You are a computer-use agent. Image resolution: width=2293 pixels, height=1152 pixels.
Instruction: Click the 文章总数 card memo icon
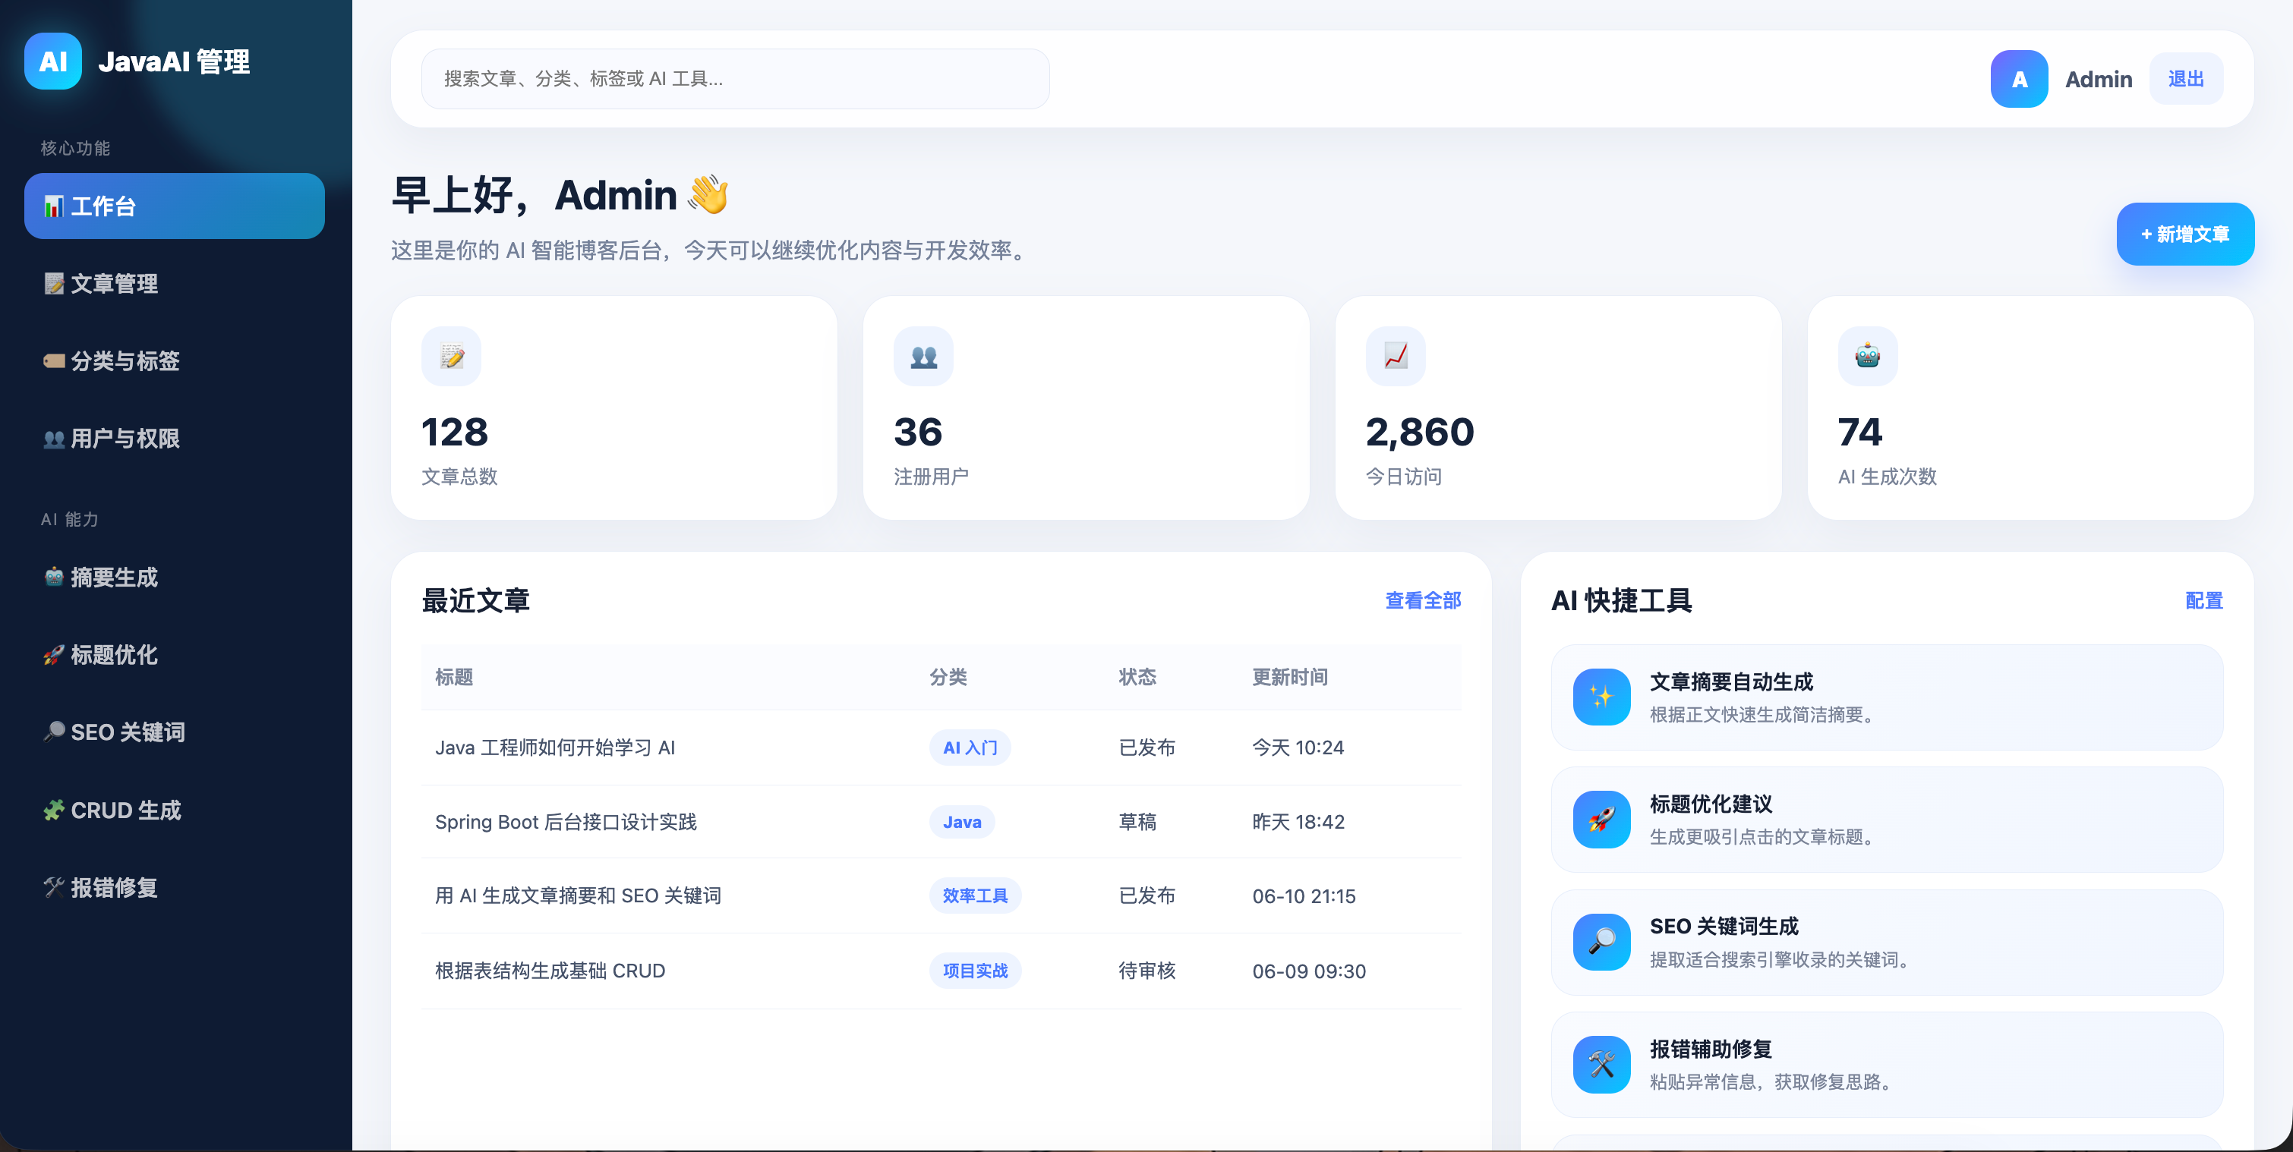tap(451, 357)
